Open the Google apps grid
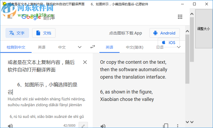 click(x=180, y=17)
